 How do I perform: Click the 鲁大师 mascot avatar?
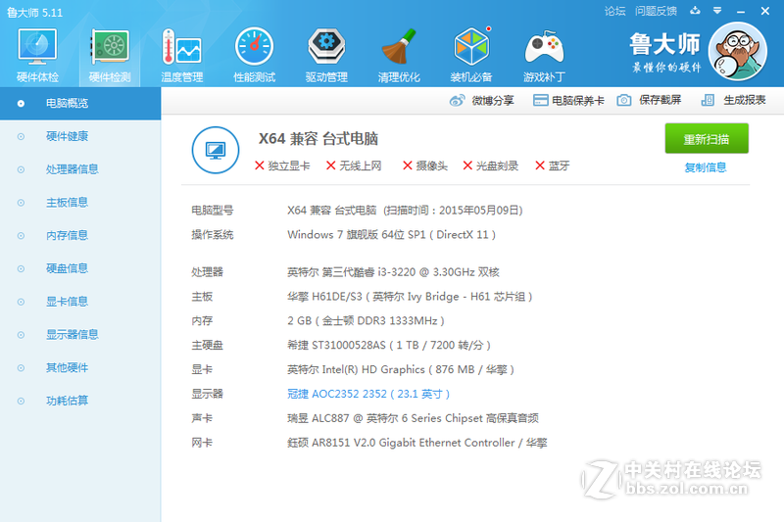point(738,52)
